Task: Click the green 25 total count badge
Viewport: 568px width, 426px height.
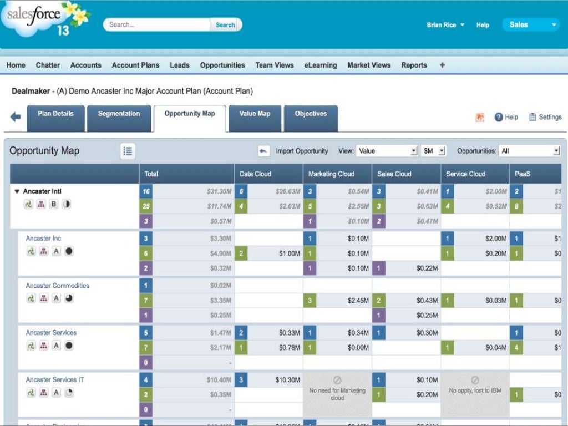Action: (146, 206)
